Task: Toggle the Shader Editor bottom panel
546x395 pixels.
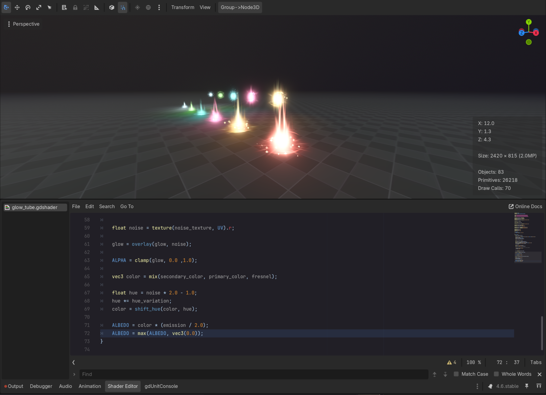Action: tap(123, 386)
